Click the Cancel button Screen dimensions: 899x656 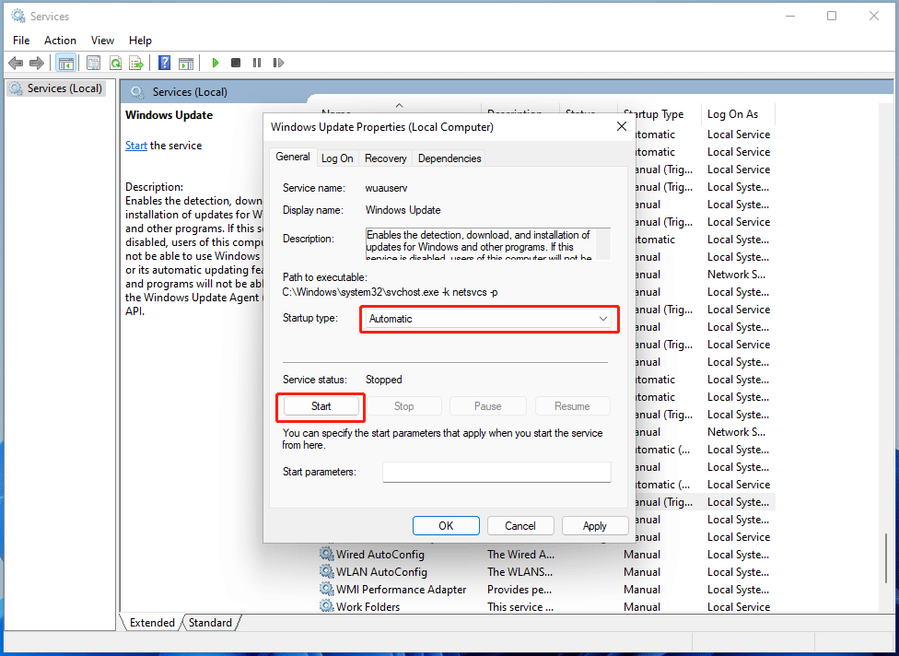click(520, 526)
